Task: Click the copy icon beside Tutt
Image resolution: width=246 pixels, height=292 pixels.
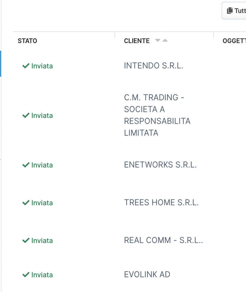Action: 230,11
